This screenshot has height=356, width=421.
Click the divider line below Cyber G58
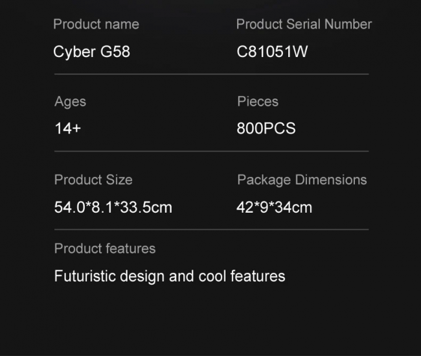211,74
